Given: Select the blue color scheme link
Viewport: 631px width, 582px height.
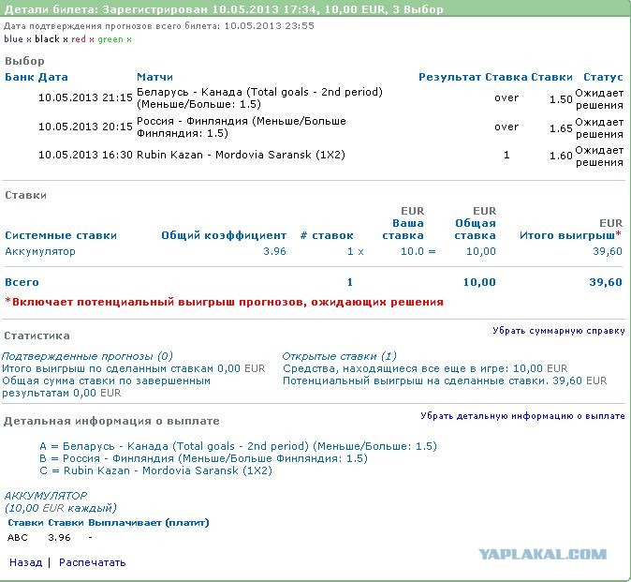Looking at the screenshot, I should click(13, 39).
